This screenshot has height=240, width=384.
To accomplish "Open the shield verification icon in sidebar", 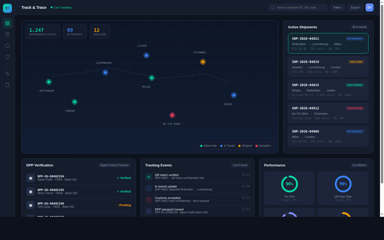I will (x=7, y=57).
